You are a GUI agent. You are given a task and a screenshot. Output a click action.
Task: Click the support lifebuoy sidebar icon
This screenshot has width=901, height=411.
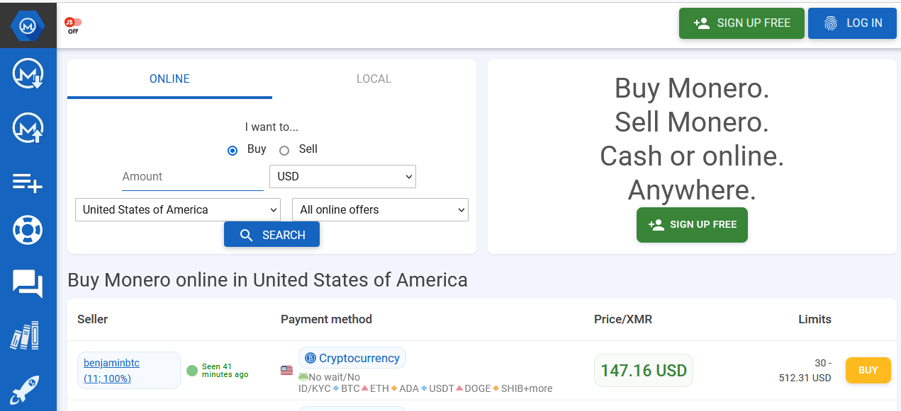28,230
